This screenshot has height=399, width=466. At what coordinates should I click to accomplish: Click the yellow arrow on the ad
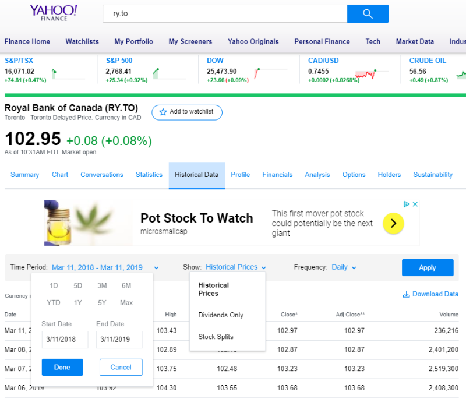tap(393, 223)
